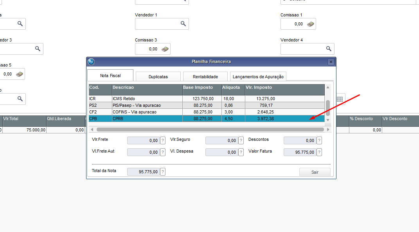Click the Total da Nota field
419x232 pixels.
tap(143, 172)
